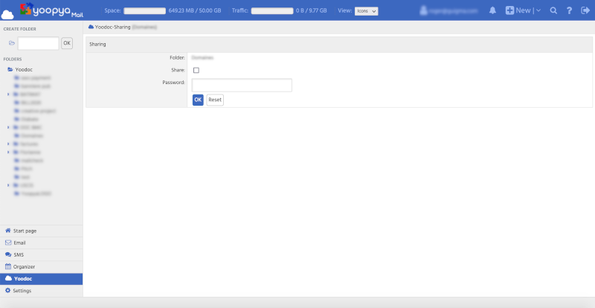Go to Email in the sidebar
Viewport: 595px width, 308px height.
click(19, 243)
